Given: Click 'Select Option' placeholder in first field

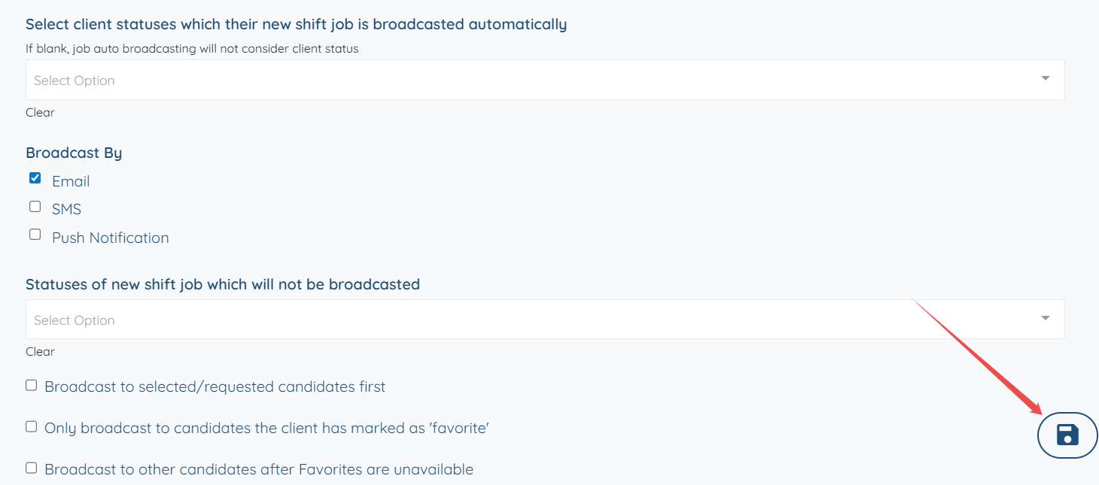Looking at the screenshot, I should tap(75, 80).
